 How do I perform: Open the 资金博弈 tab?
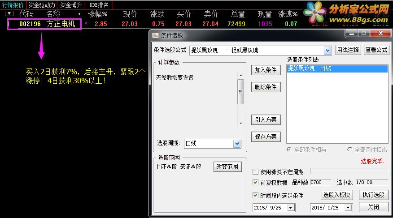pyautogui.click(x=71, y=5)
